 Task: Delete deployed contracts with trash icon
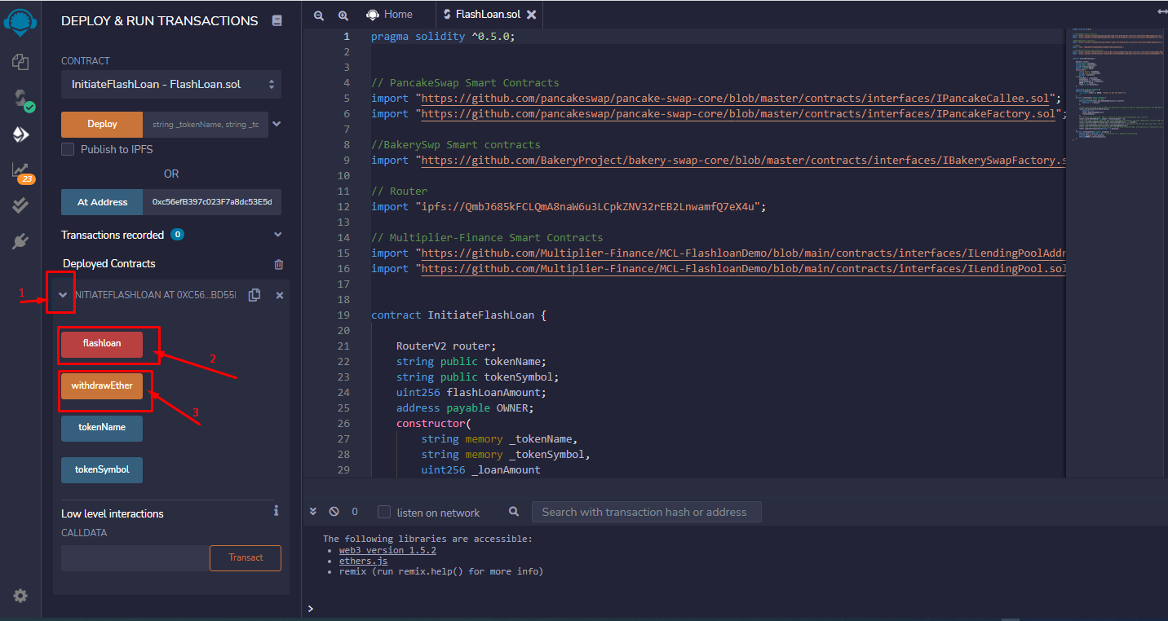[279, 264]
